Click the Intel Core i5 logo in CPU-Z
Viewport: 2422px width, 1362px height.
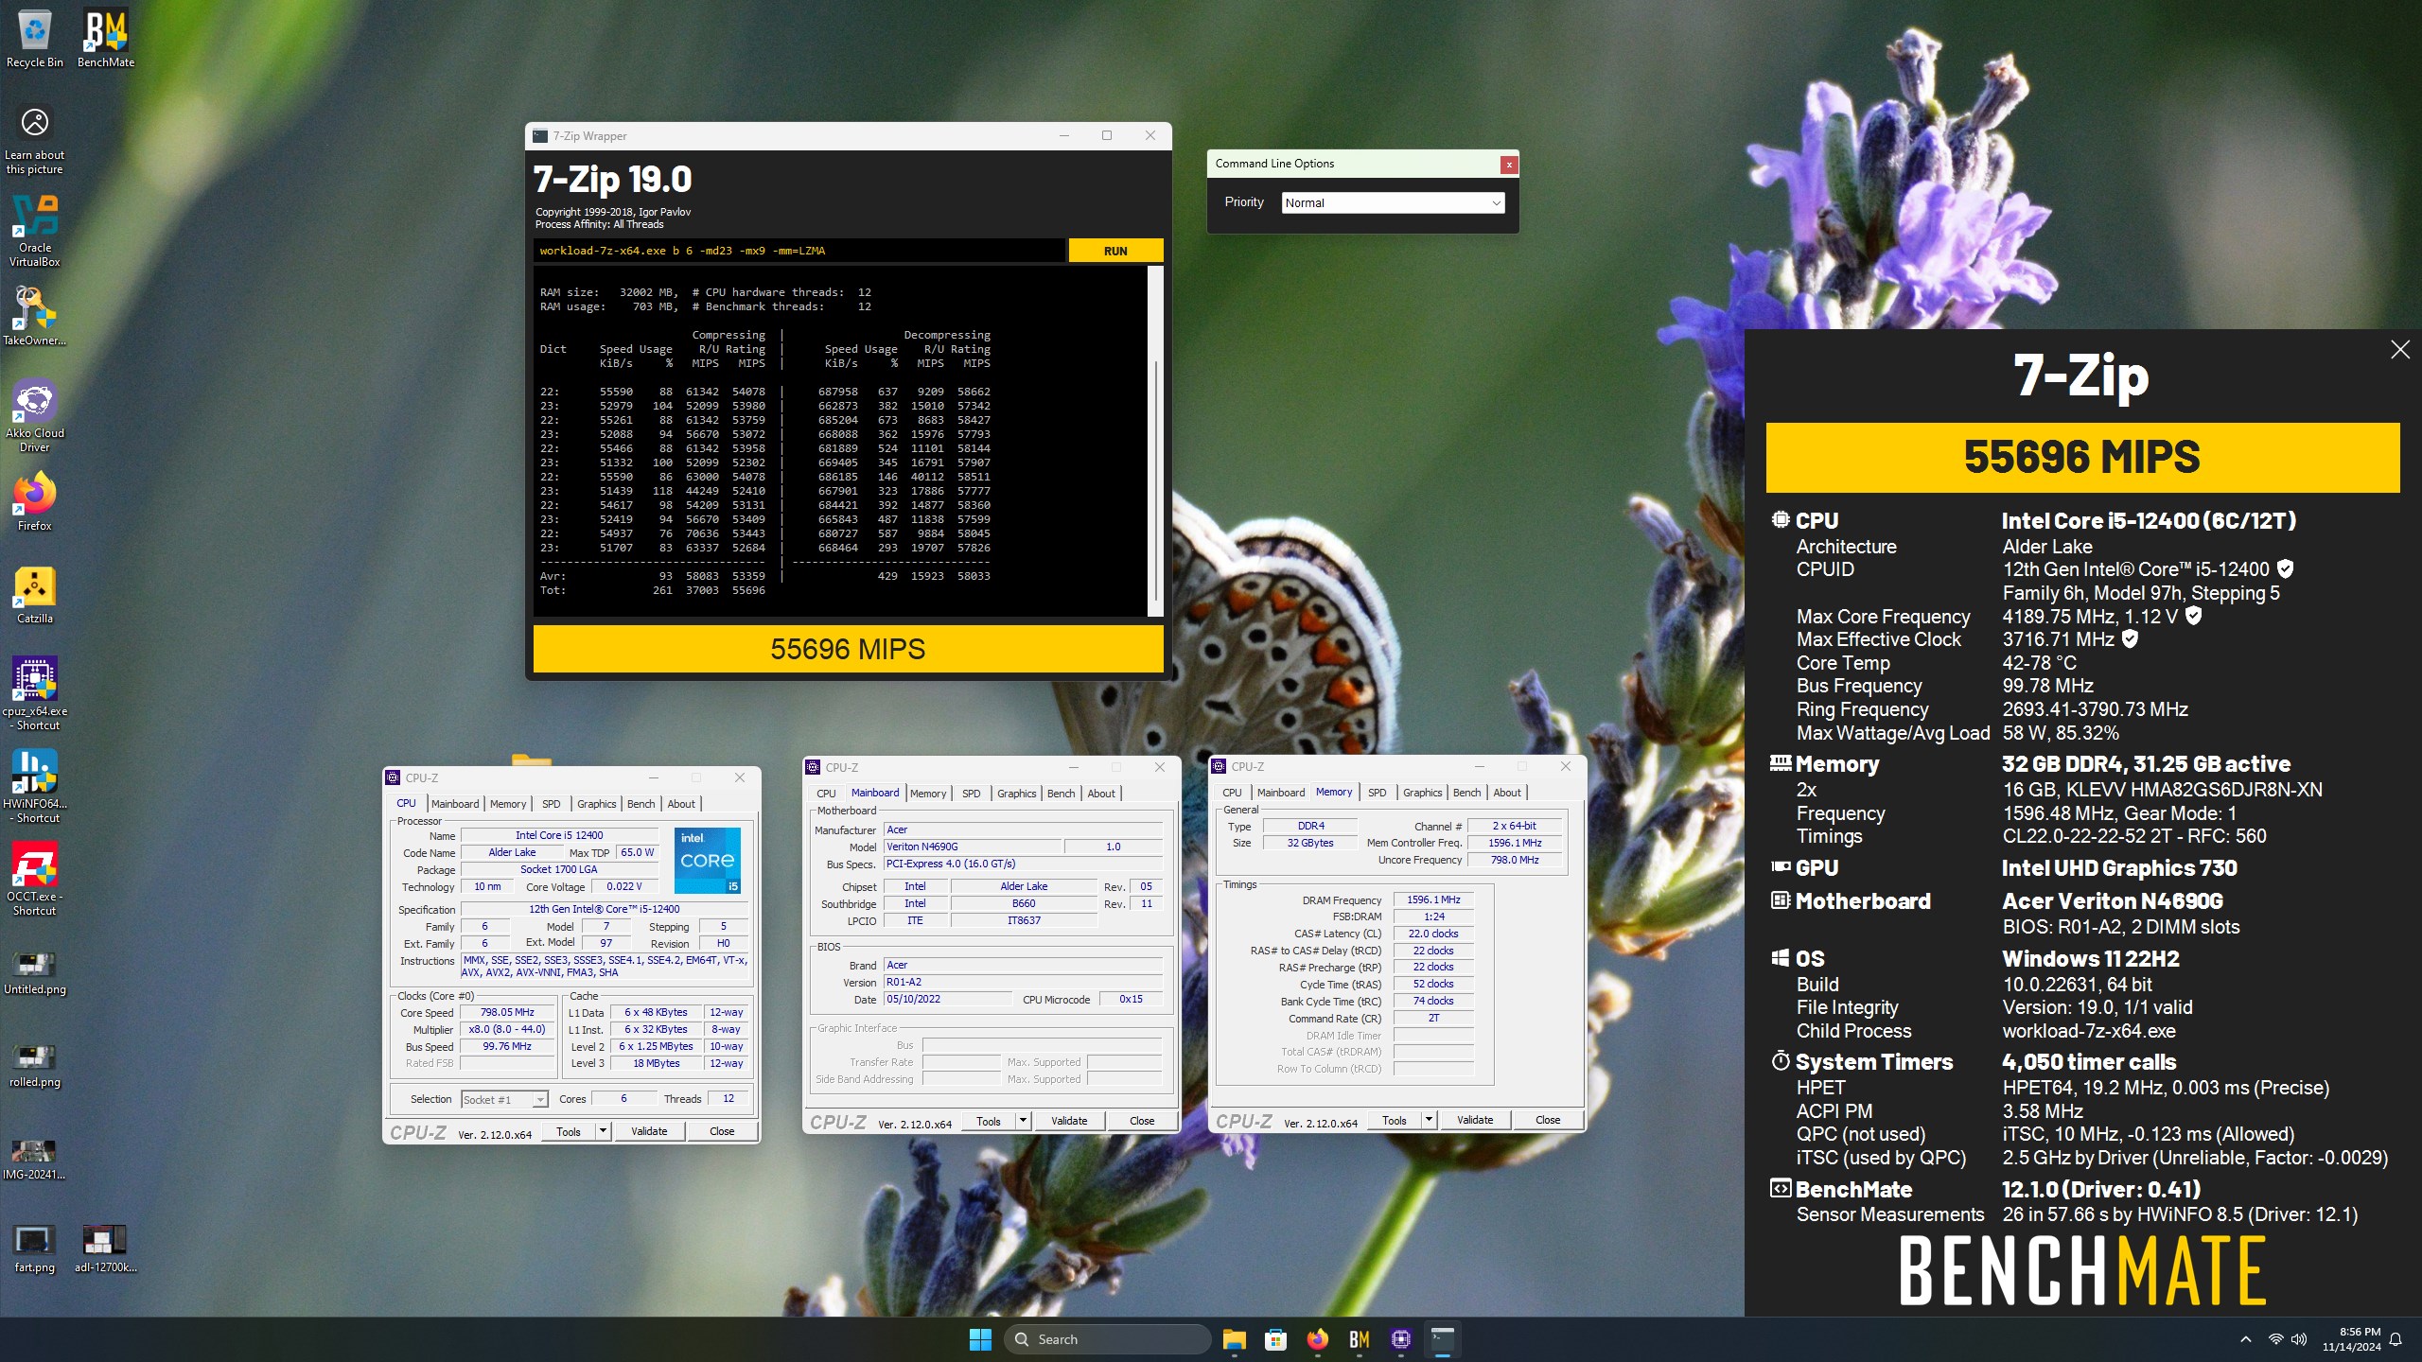coord(708,861)
